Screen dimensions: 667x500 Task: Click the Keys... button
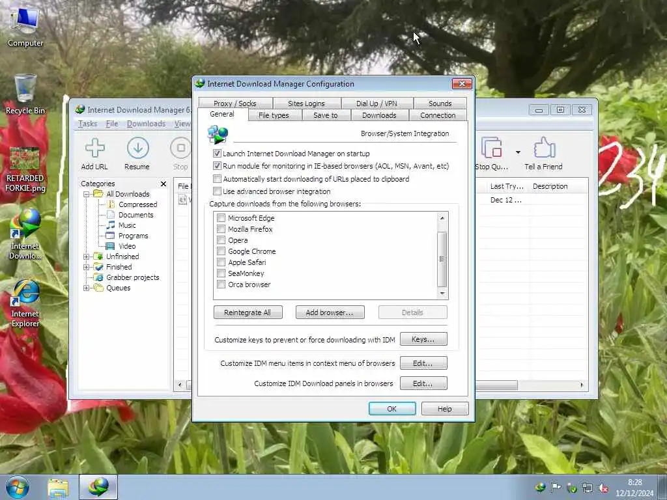point(423,339)
